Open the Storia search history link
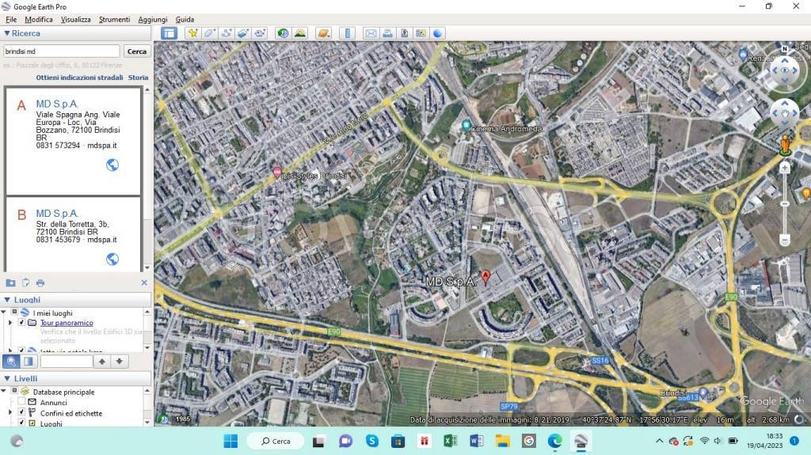This screenshot has height=455, width=811. click(138, 77)
